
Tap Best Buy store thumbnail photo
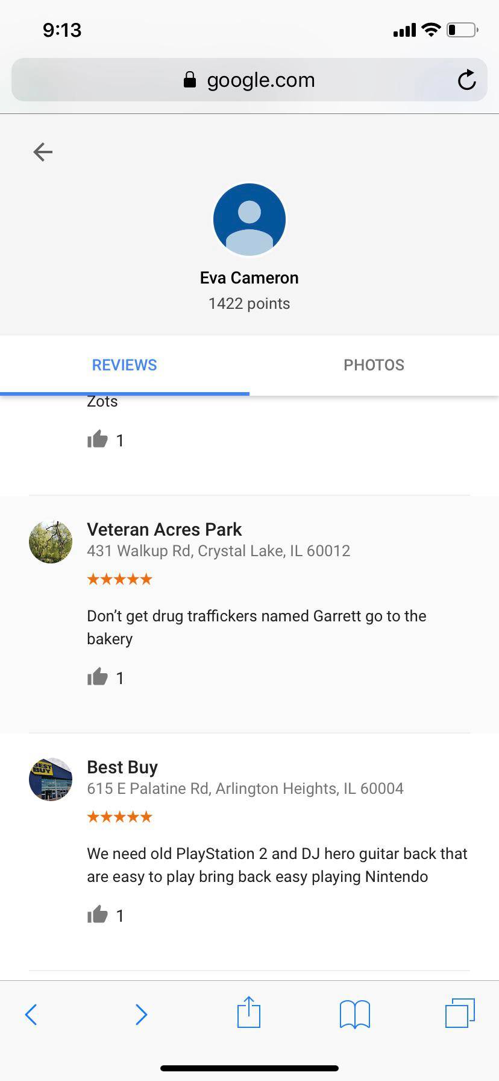[x=51, y=779]
